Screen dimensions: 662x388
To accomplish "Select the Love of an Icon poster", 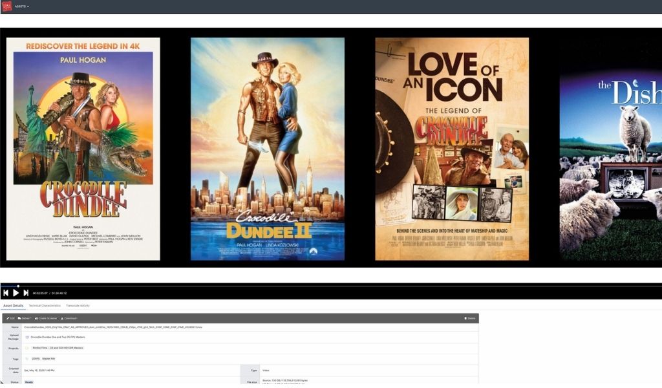I will point(452,149).
